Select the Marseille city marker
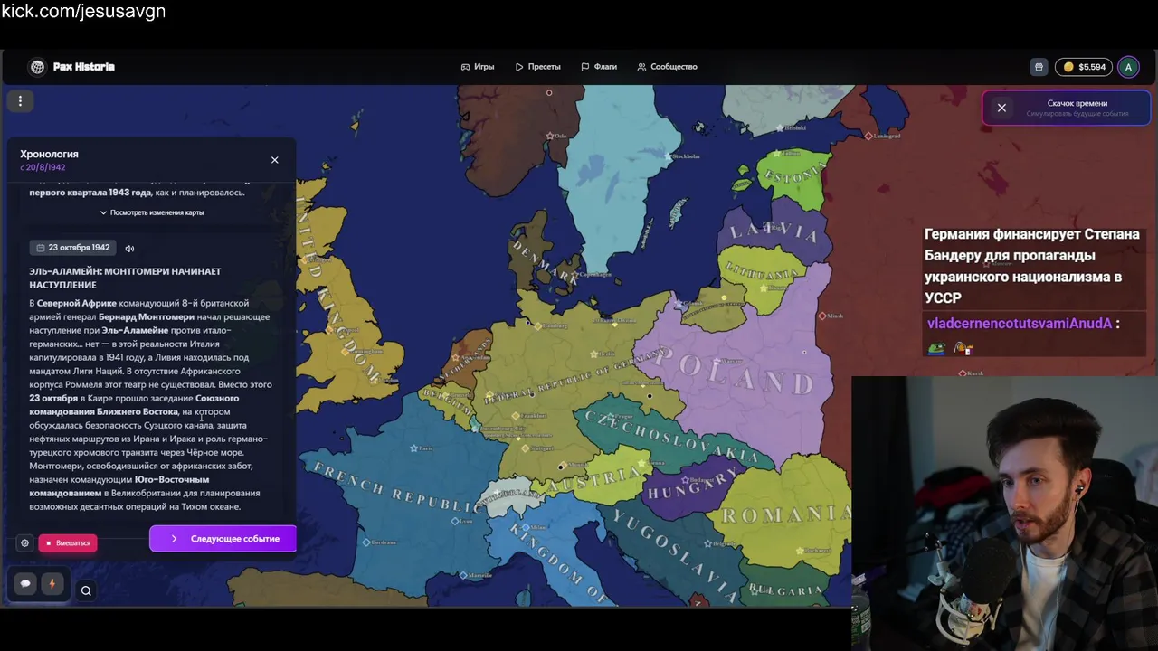Image resolution: width=1158 pixels, height=651 pixels. [463, 575]
